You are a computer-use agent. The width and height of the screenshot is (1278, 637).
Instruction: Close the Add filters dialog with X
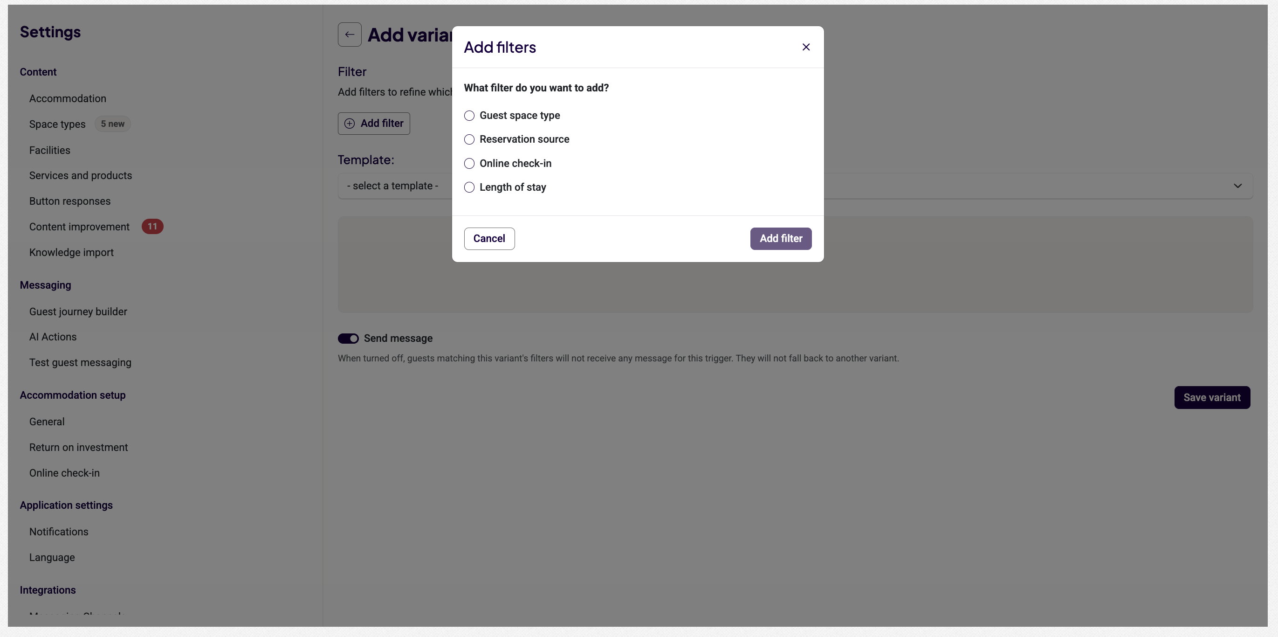806,47
